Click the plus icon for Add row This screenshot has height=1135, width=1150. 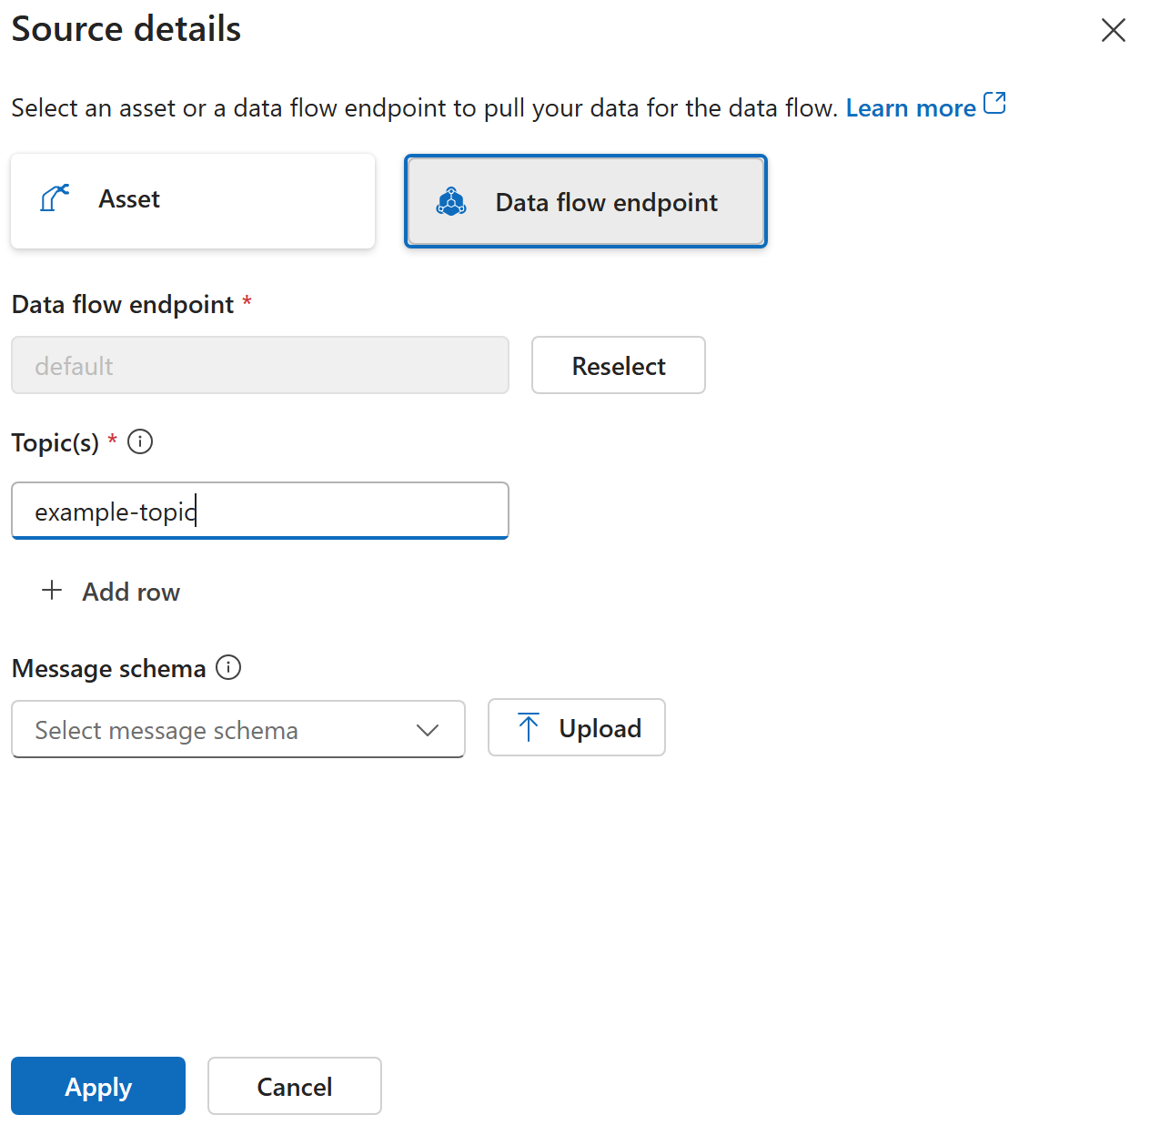point(52,591)
